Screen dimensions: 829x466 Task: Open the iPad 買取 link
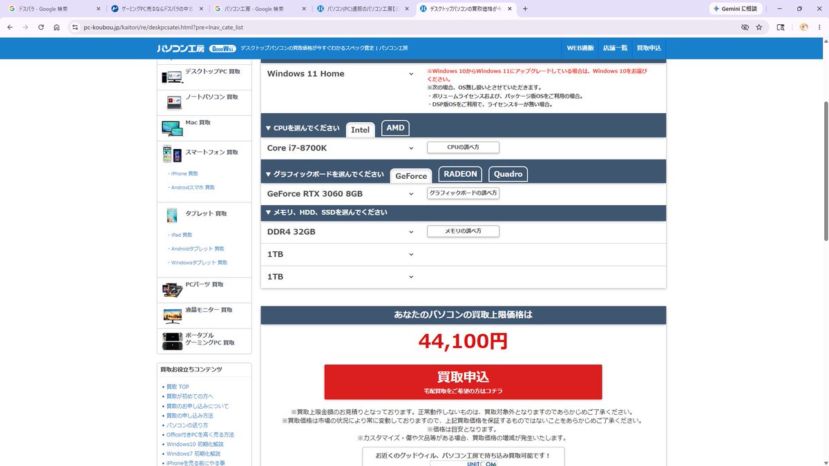181,235
